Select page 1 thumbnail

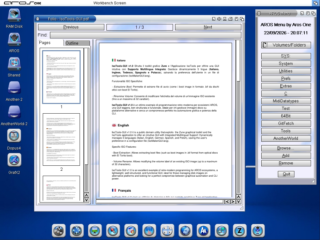point(62,77)
